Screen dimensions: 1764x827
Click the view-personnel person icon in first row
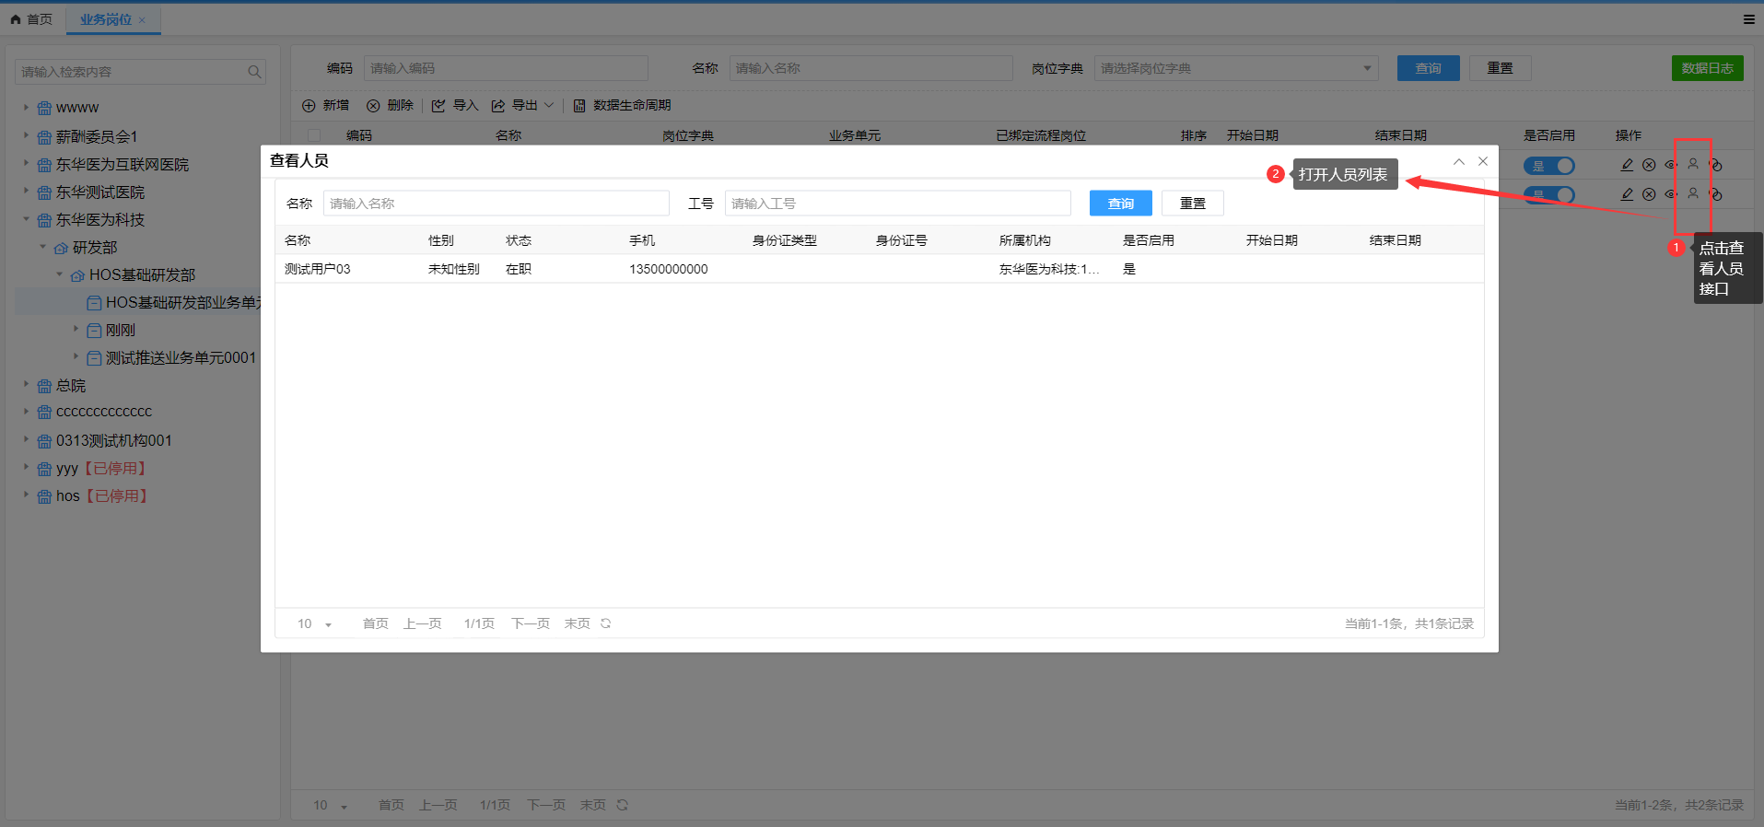1692,164
